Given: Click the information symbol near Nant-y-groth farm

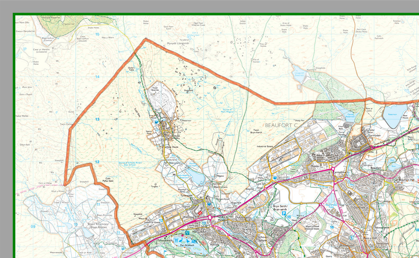Looking at the screenshot, I should [275, 178].
